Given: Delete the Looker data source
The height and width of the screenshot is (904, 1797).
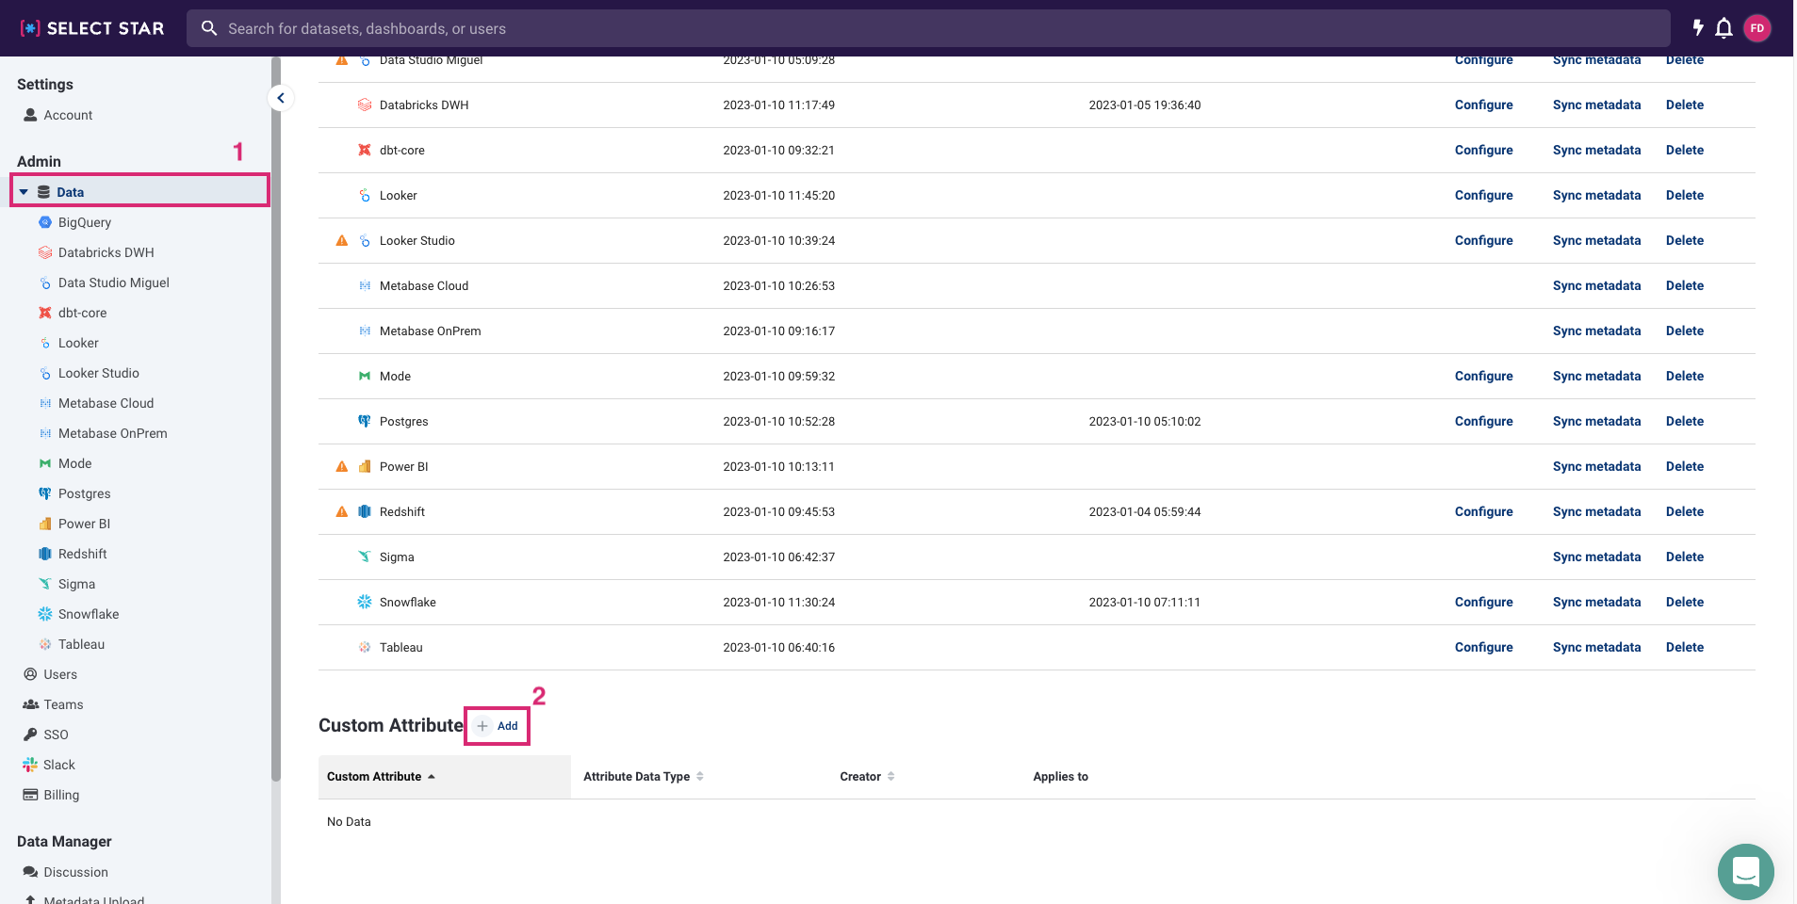Looking at the screenshot, I should (x=1684, y=196).
